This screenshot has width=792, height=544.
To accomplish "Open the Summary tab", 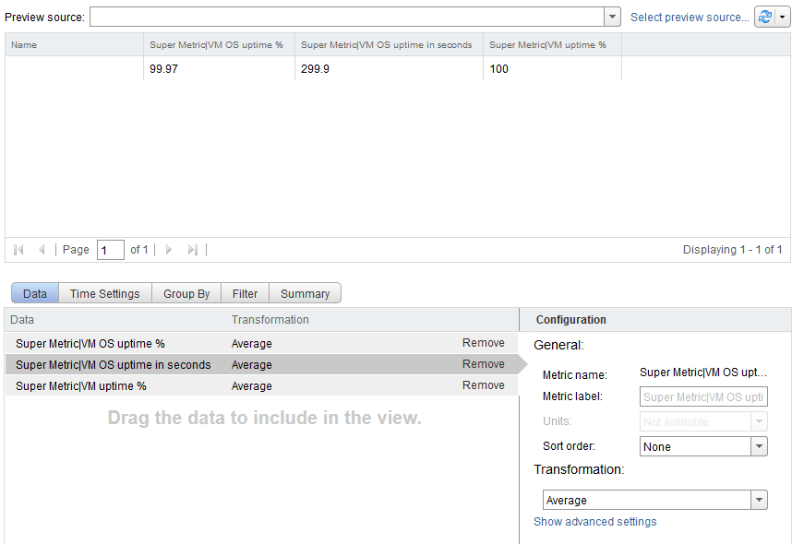I will 305,293.
